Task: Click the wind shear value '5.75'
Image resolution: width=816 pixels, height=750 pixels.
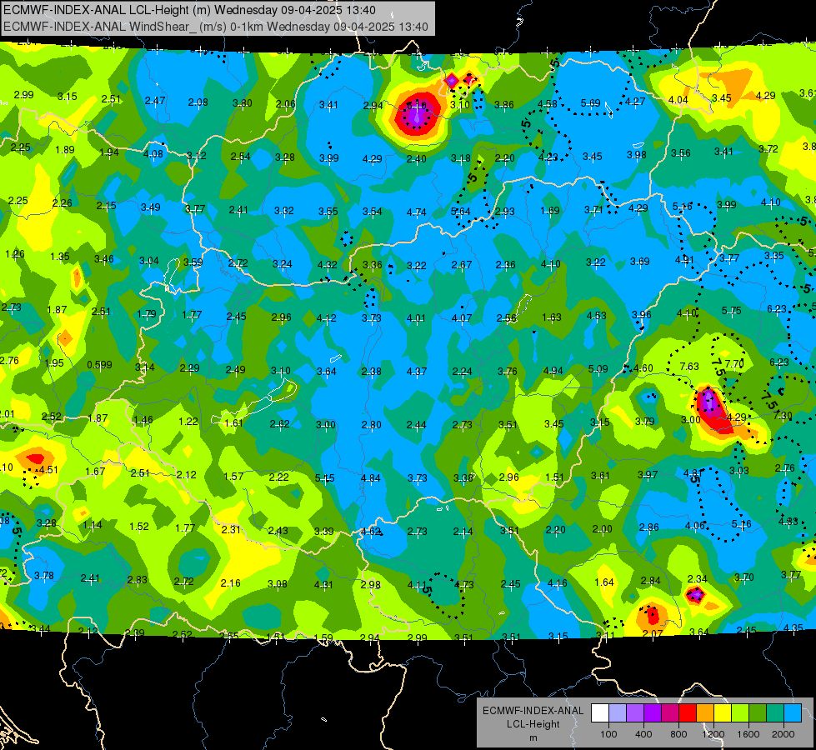Action: coord(731,310)
